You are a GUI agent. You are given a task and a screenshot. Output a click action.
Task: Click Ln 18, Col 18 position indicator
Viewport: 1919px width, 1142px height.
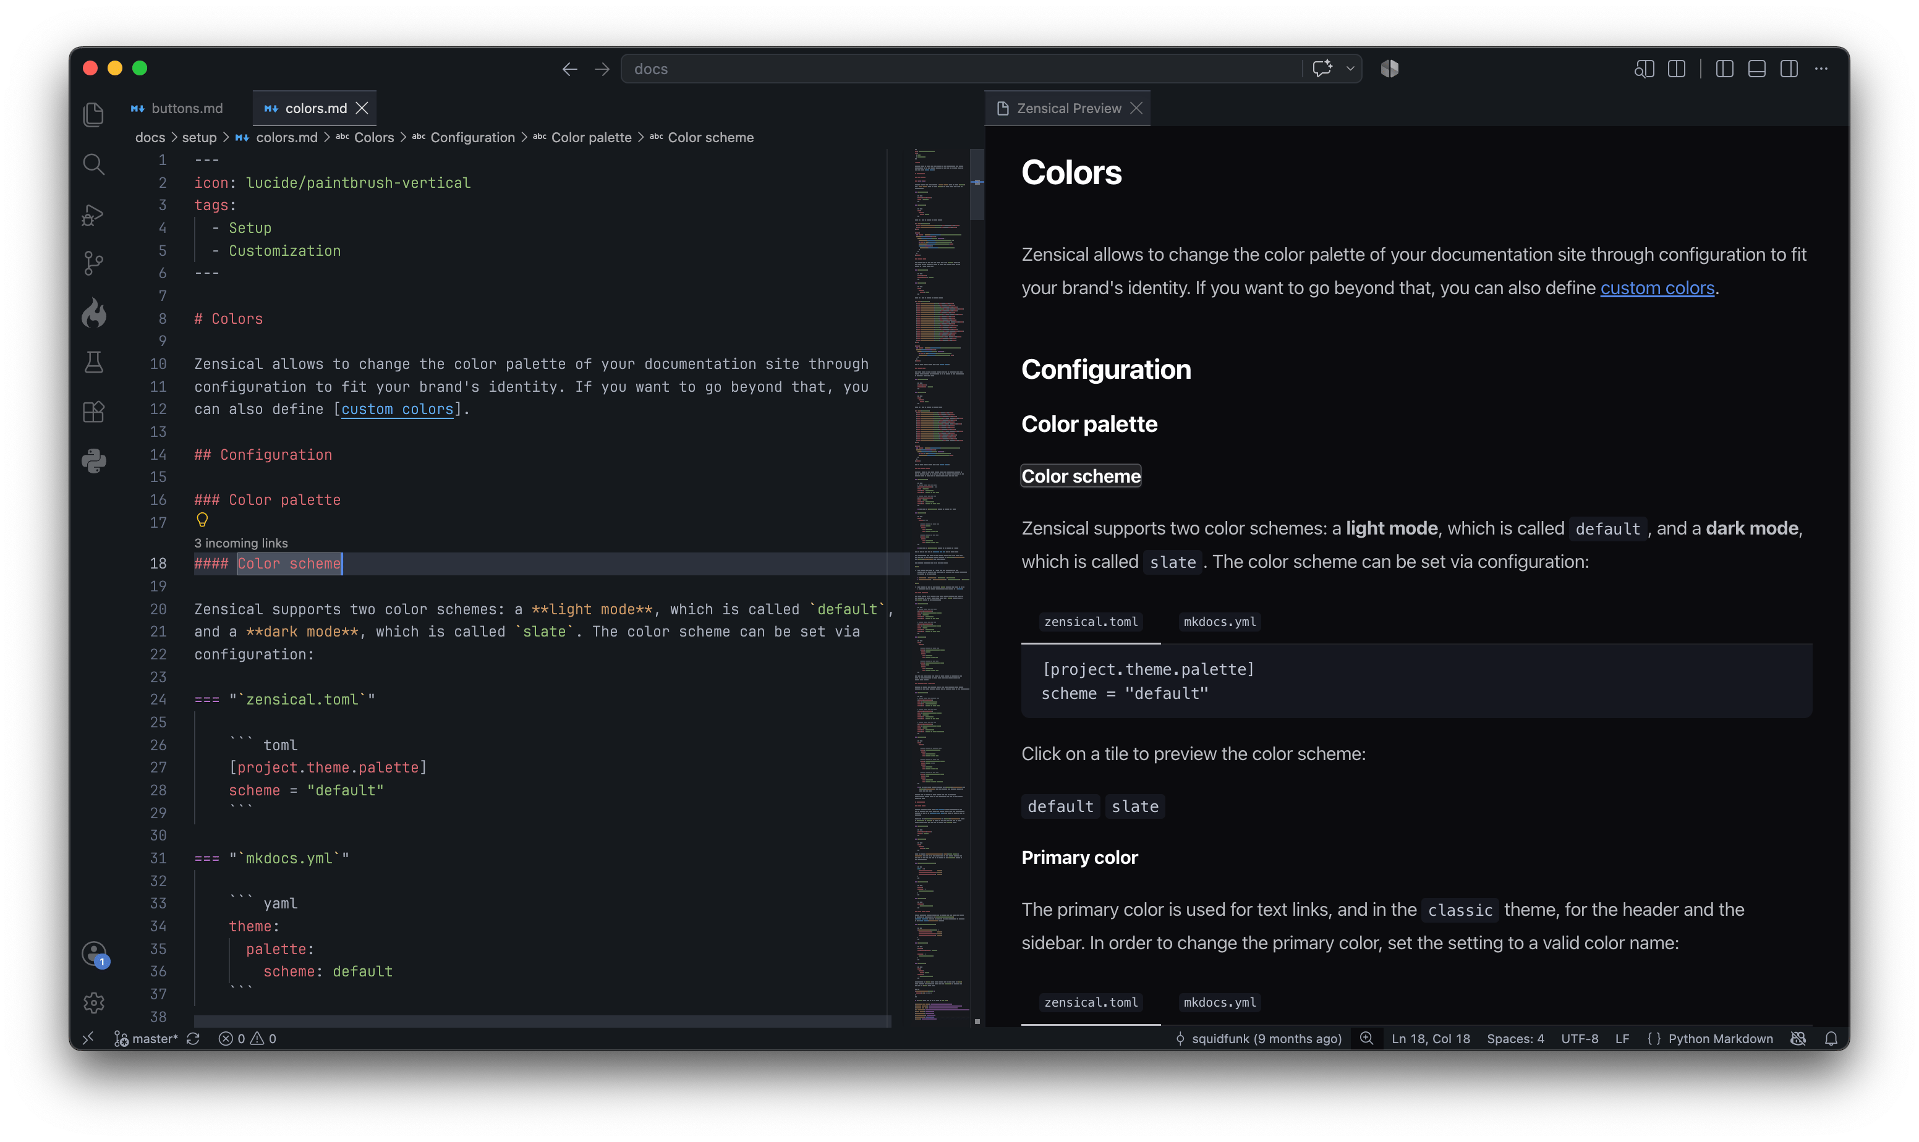click(x=1430, y=1039)
